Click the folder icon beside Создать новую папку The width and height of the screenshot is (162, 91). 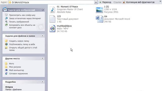6,41
